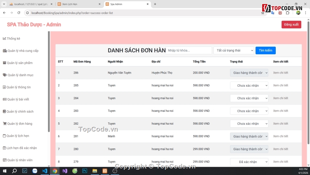Viewport: 310px width, 175px height.
Task: Click total 200.000 VND cell
Action: [201, 73]
